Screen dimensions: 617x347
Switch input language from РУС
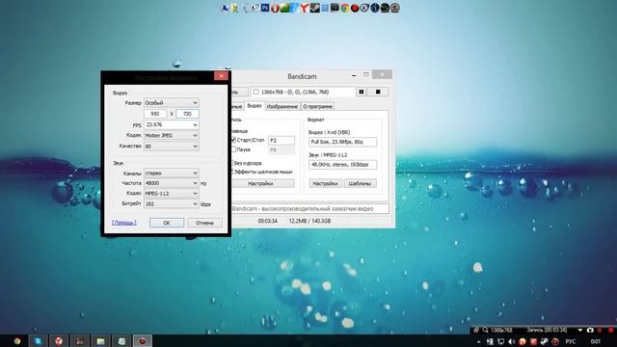pyautogui.click(x=571, y=341)
